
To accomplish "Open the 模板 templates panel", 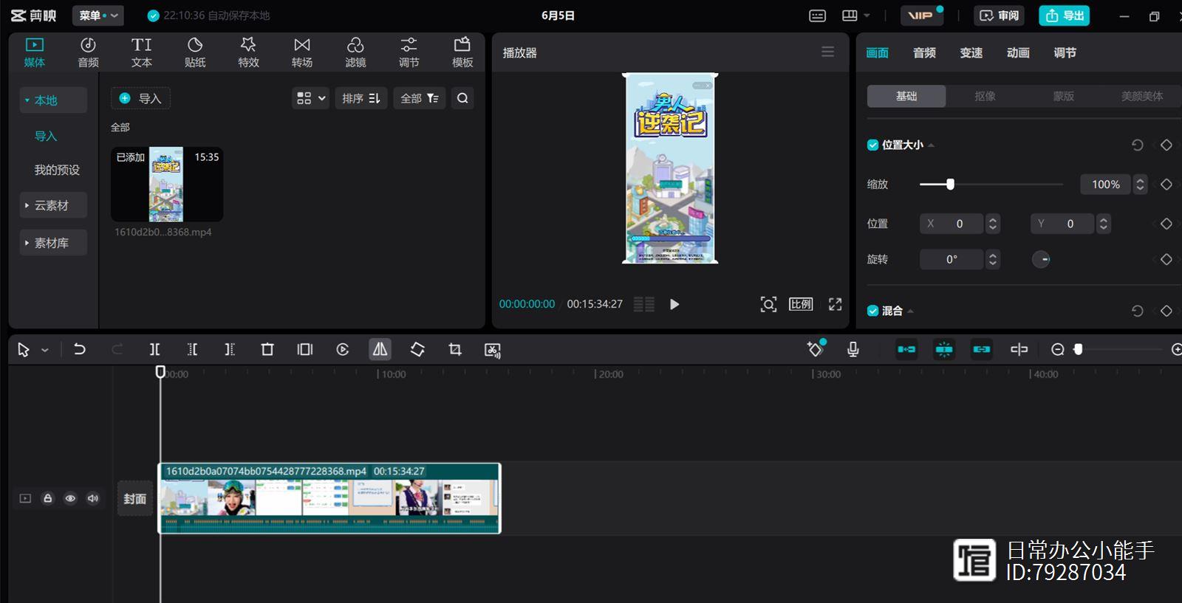I will (x=462, y=52).
